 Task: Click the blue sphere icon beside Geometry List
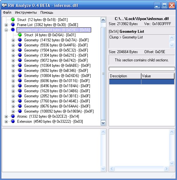(x=13, y=30)
